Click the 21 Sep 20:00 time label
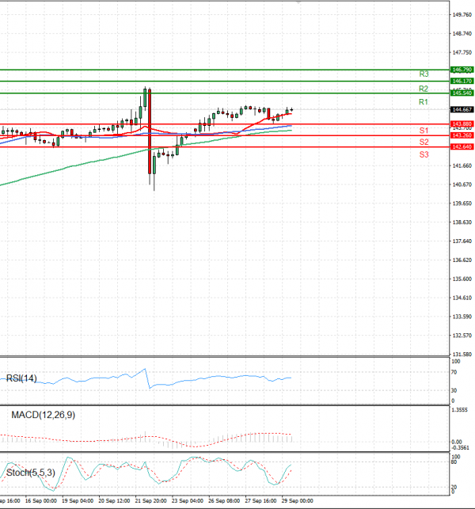The image size is (475, 509). (150, 501)
